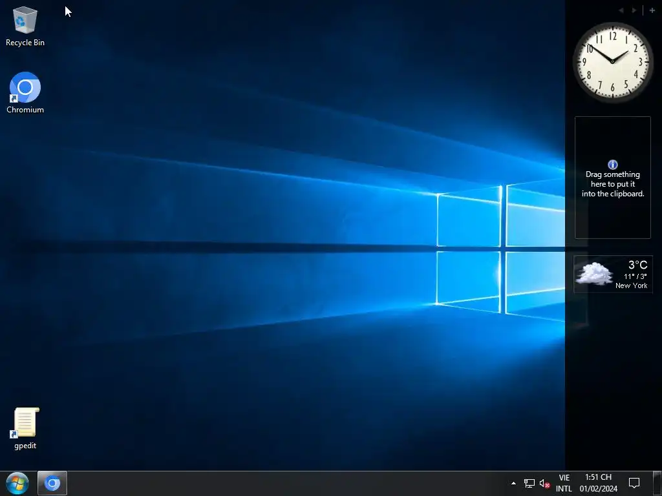Go to next sidebar page arrow
This screenshot has height=496, width=662.
pos(634,10)
